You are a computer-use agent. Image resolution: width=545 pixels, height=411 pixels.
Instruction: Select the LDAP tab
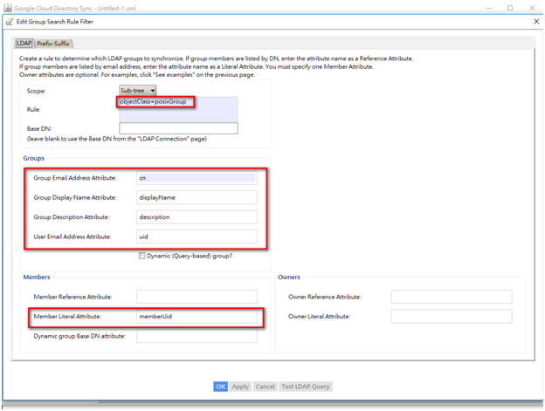coord(24,43)
